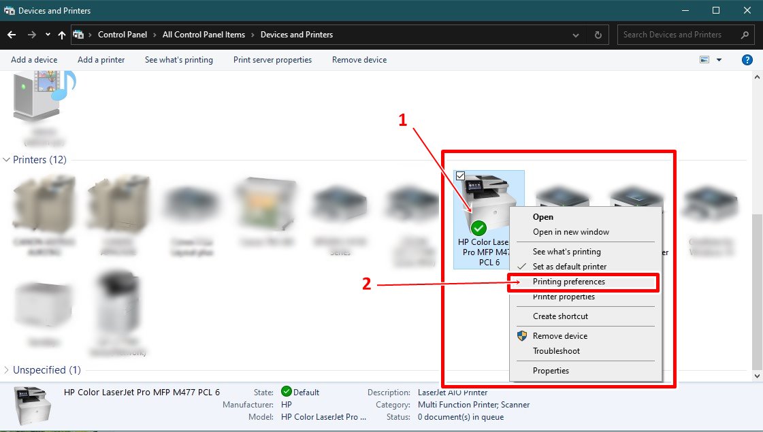This screenshot has width=763, height=432.
Task: Click See what's printing in the toolbar
Action: point(179,60)
